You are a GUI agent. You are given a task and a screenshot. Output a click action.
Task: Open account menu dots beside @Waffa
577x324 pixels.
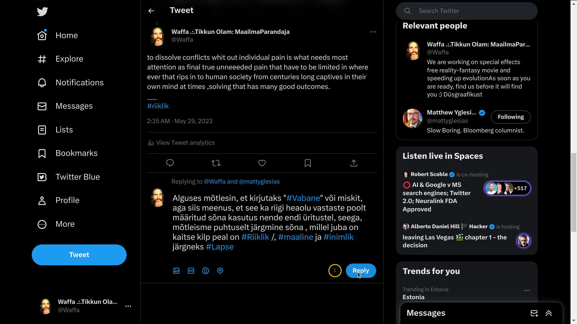click(128, 306)
